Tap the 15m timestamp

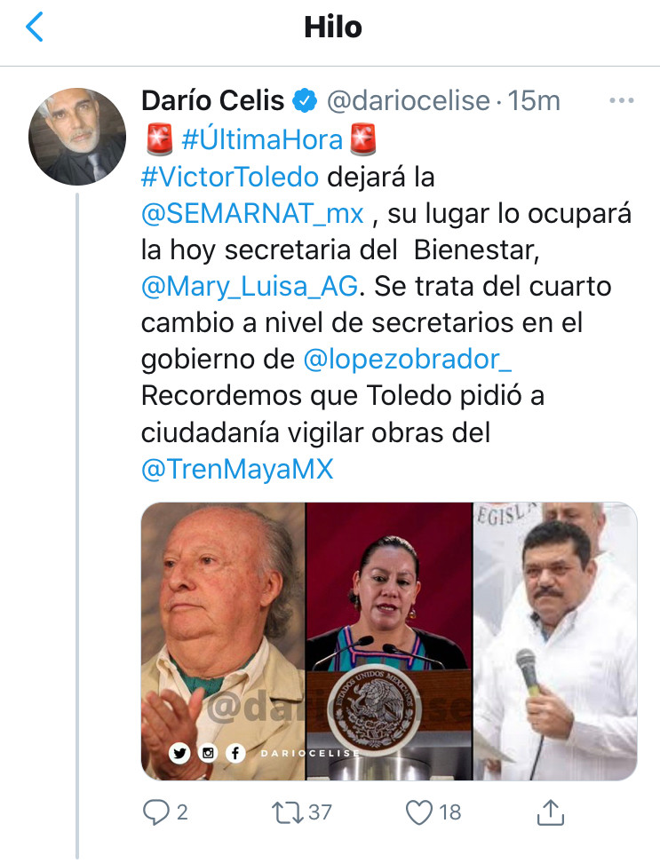click(x=534, y=101)
